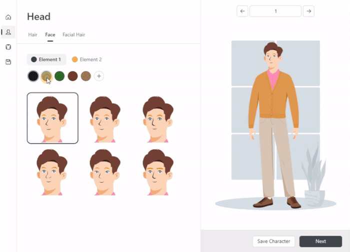Go to next character with right arrow
The height and width of the screenshot is (252, 350).
coord(309,11)
